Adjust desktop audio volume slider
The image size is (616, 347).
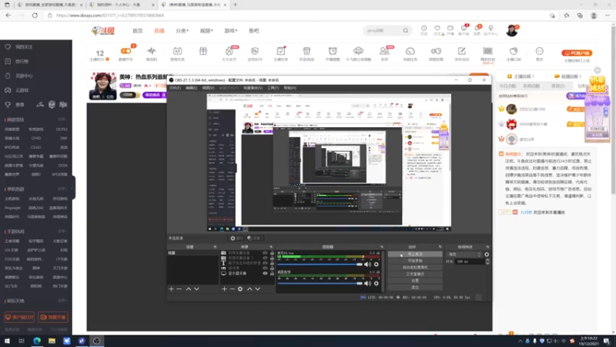click(320, 283)
